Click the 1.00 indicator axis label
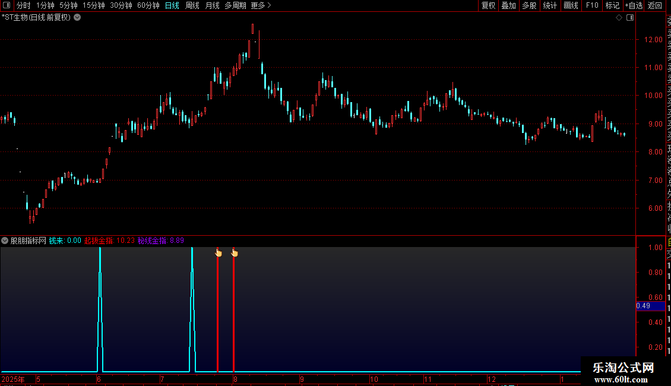The width and height of the screenshot is (671, 386). tap(655, 248)
